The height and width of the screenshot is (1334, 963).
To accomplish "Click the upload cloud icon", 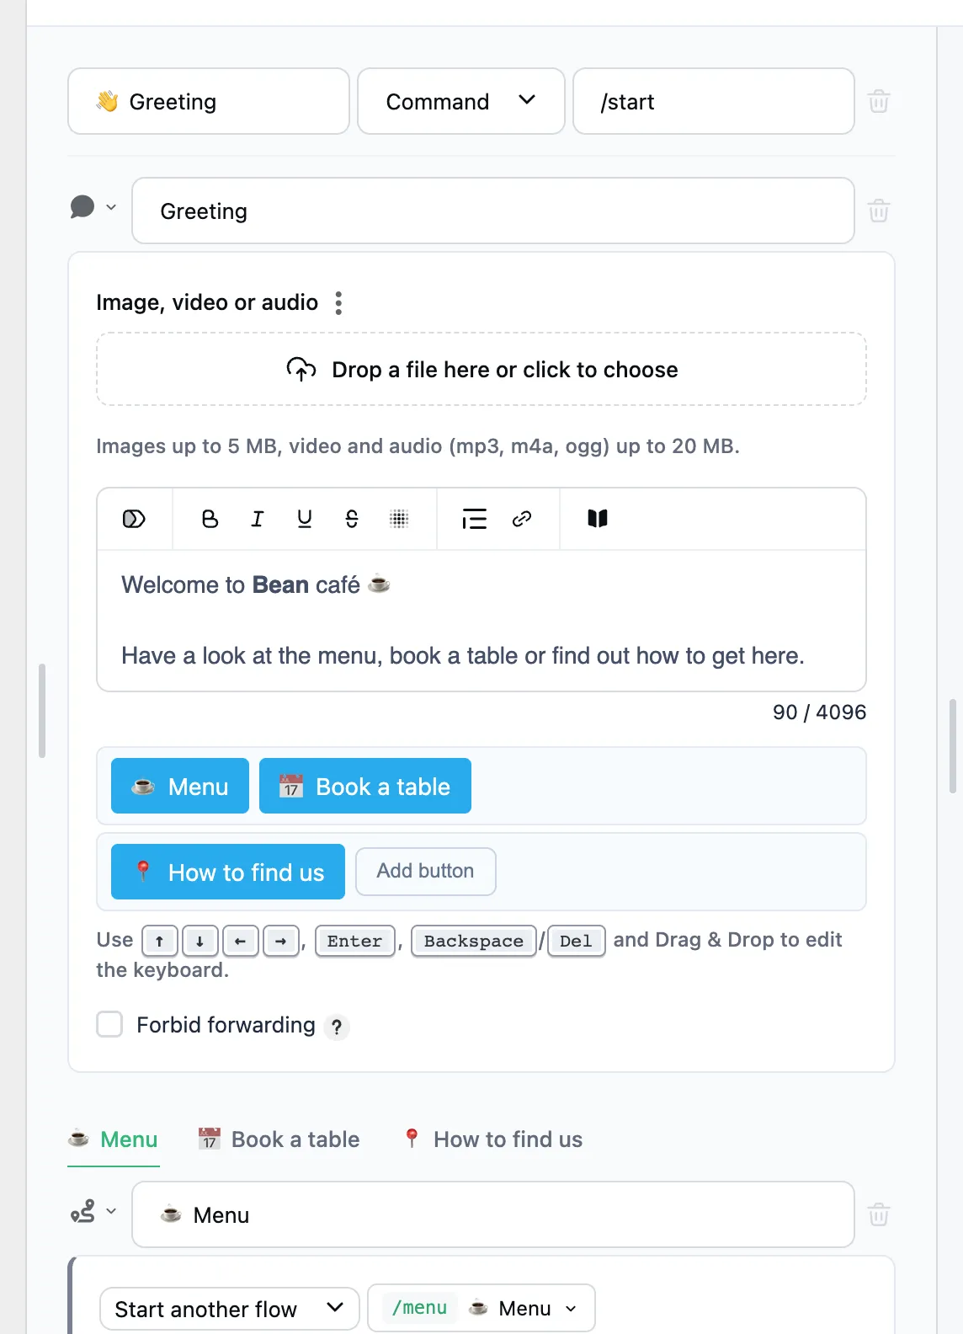I will point(301,369).
